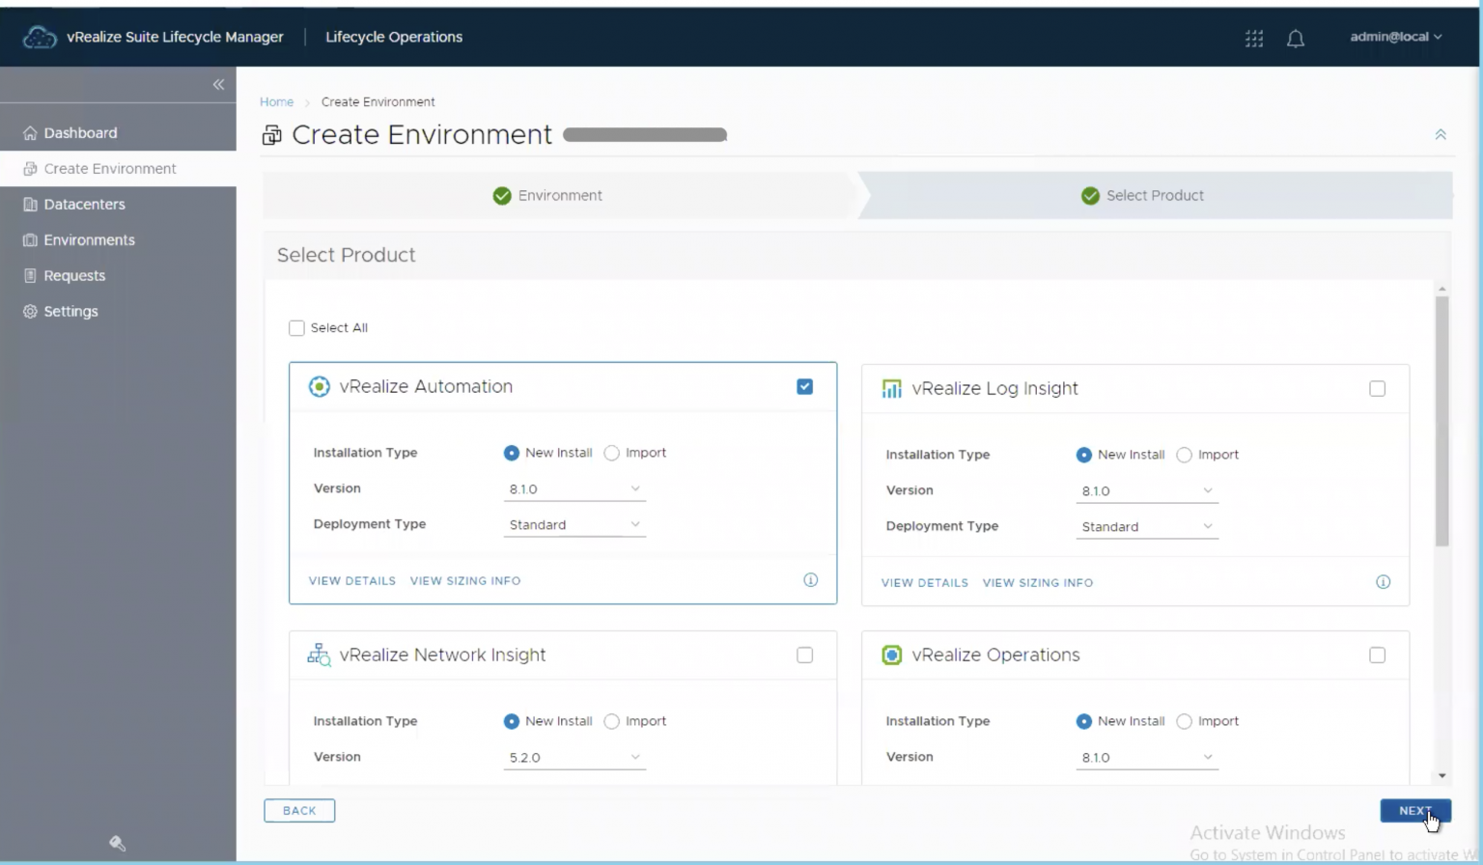Click the vRealize Operations product icon
The image size is (1483, 865).
tap(891, 656)
